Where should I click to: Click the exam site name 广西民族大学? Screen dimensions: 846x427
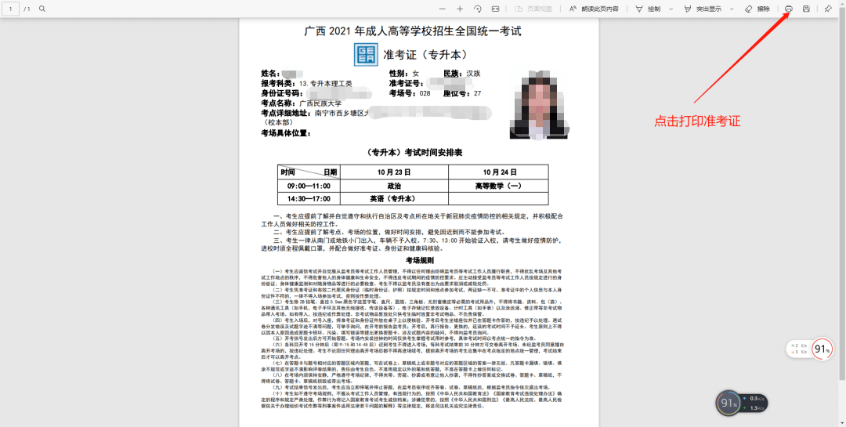click(x=320, y=103)
